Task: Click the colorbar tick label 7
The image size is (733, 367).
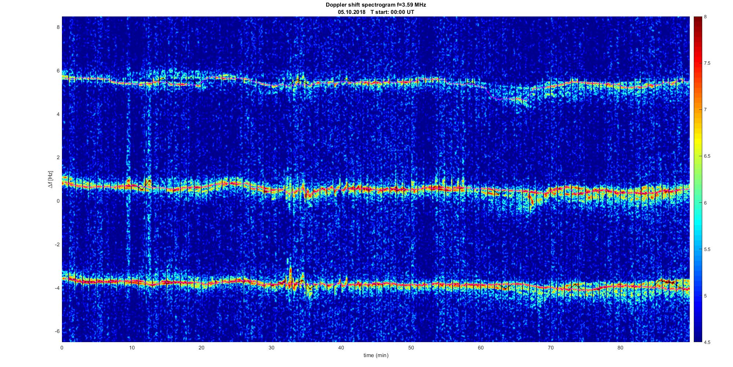Action: pyautogui.click(x=706, y=110)
